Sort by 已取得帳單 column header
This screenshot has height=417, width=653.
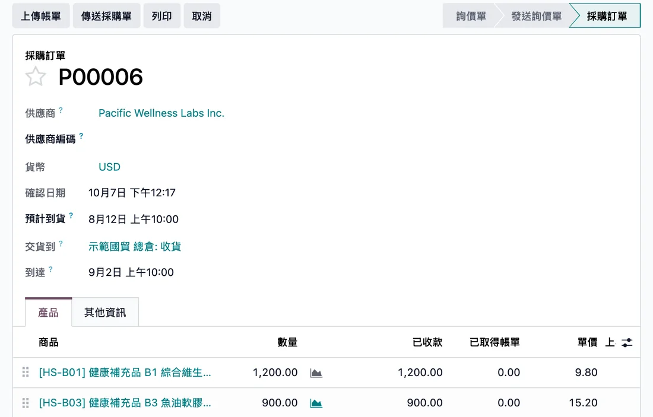[494, 342]
